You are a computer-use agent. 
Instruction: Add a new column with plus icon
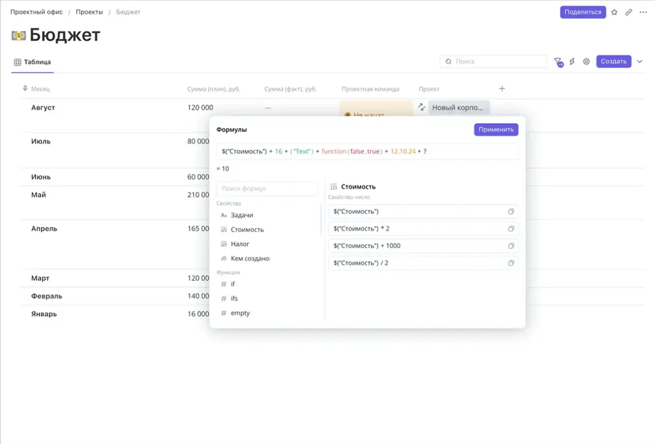[502, 88]
